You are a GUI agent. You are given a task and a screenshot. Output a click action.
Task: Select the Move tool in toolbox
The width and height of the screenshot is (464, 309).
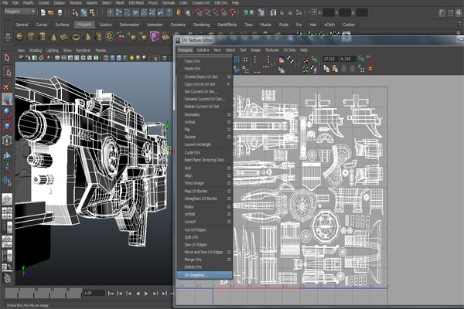pyautogui.click(x=7, y=100)
